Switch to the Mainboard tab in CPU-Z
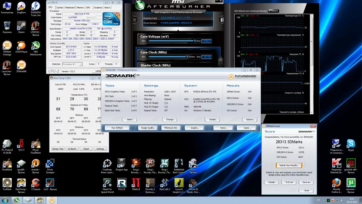362x204 pixels. pyautogui.click(x=70, y=8)
